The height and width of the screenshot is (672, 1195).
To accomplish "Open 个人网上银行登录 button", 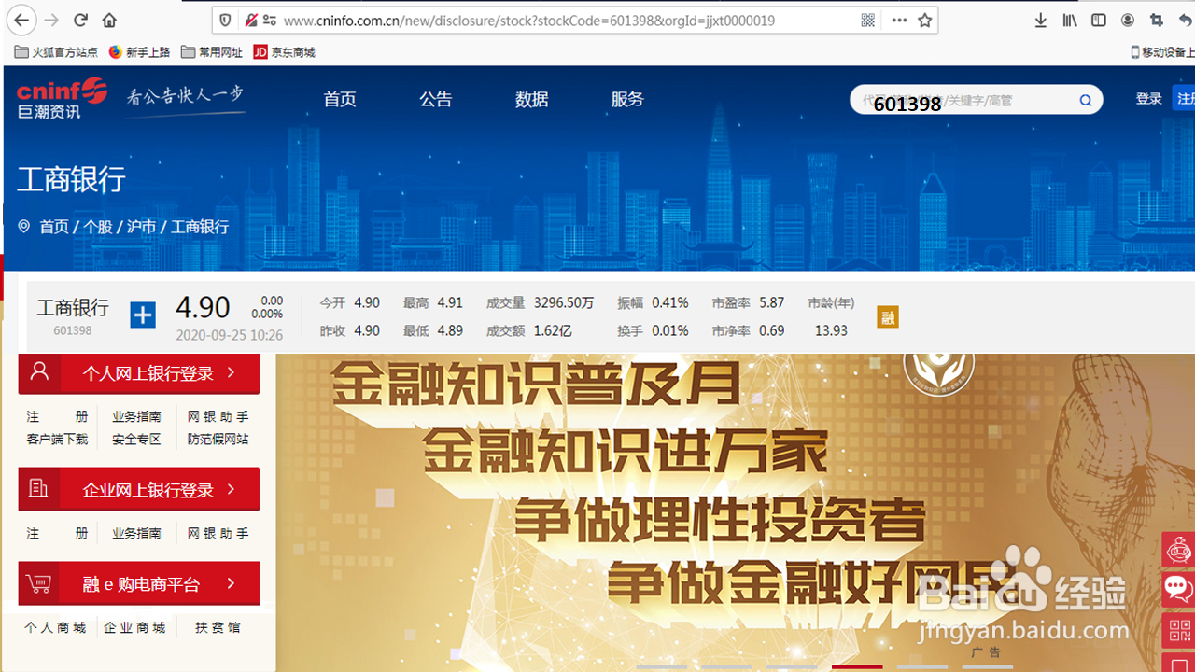I will 139,373.
